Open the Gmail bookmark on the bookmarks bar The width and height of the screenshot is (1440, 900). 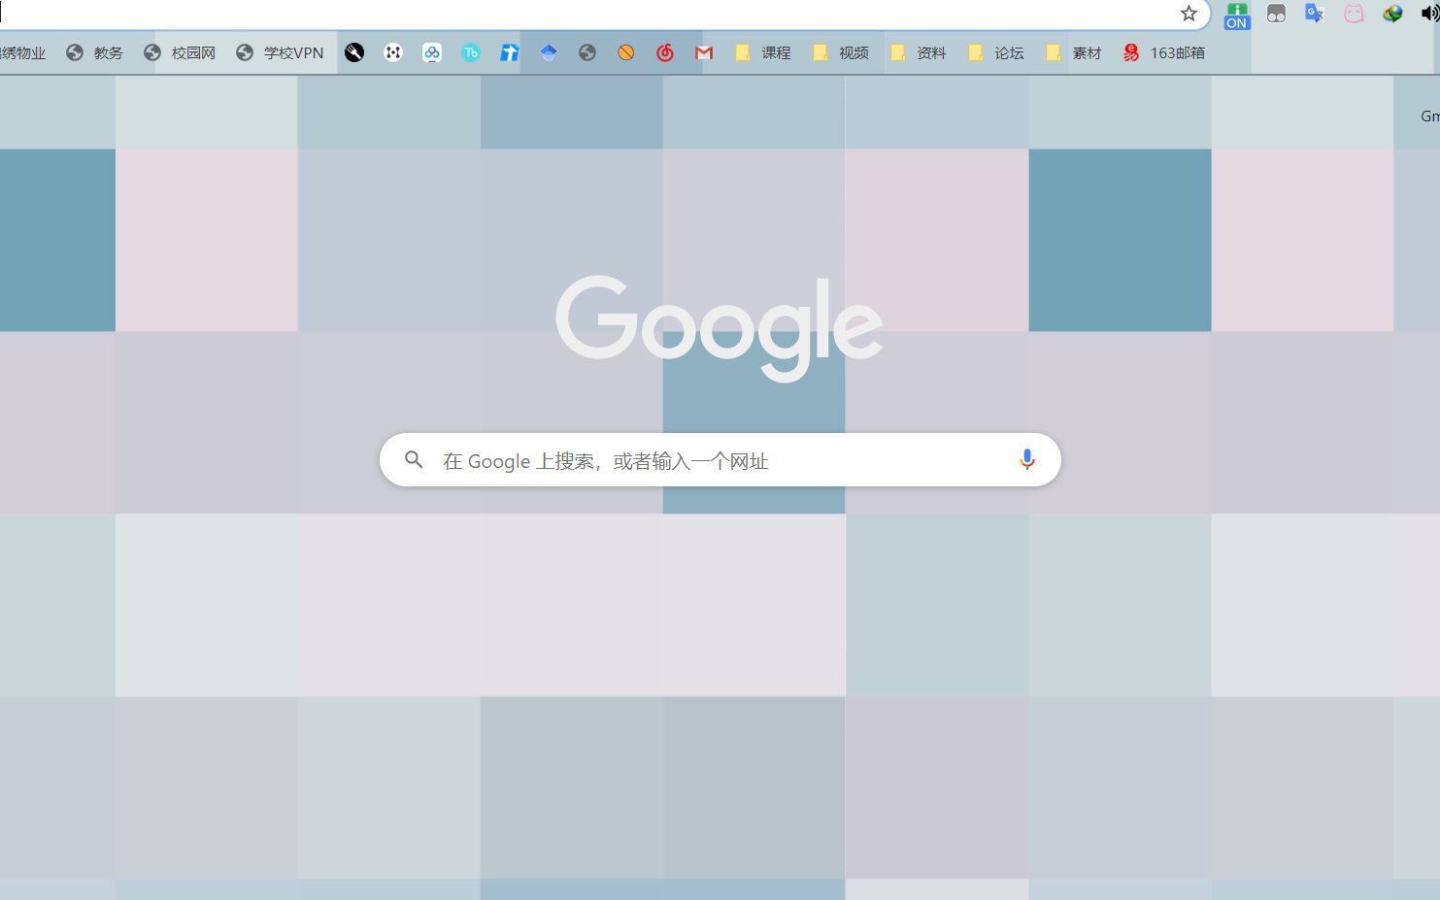[x=703, y=52]
